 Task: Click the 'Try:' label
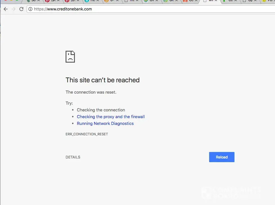(x=69, y=103)
